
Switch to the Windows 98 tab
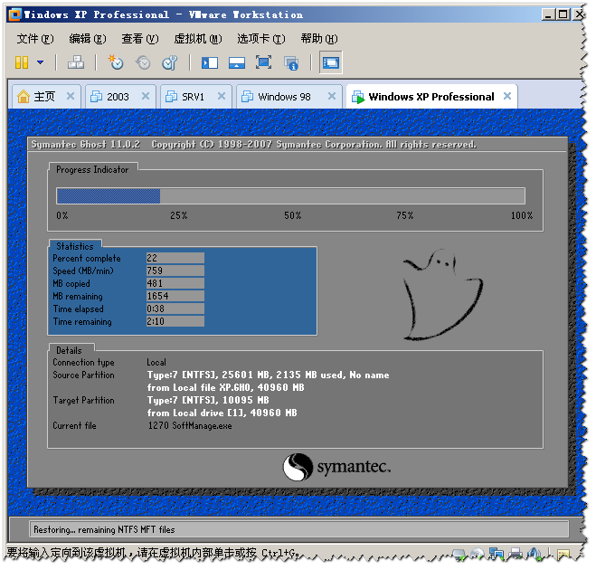click(283, 97)
